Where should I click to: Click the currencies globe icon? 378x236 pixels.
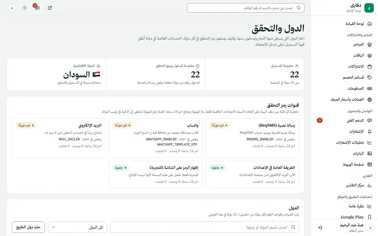[370, 100]
